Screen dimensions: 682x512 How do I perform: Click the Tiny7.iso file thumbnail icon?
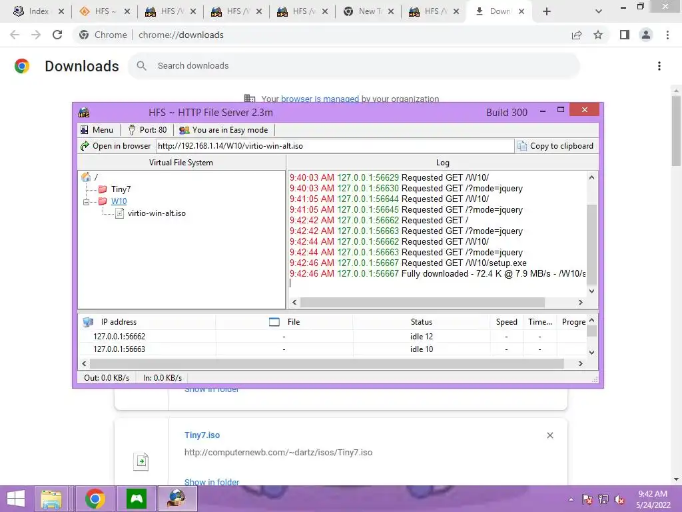click(141, 461)
